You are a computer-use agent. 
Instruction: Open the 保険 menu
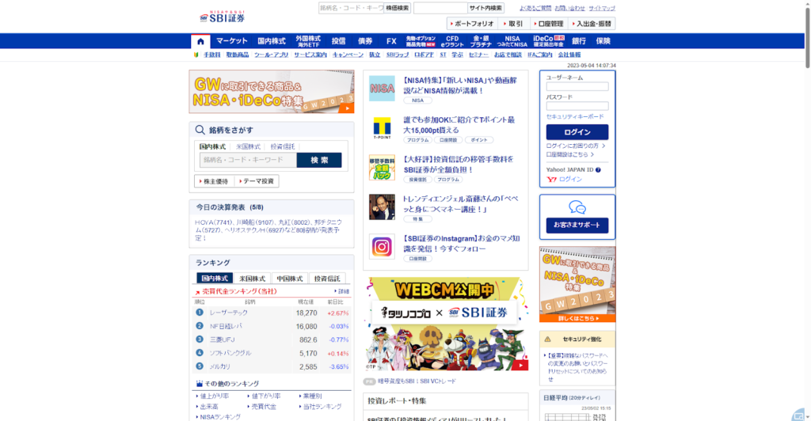click(x=603, y=41)
